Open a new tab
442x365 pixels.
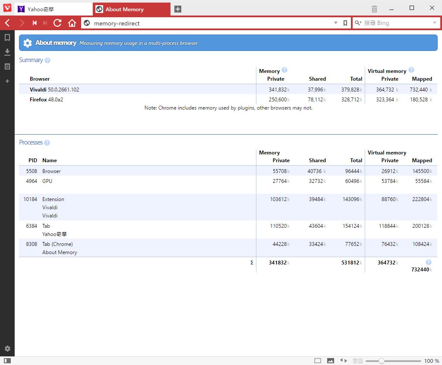point(178,9)
